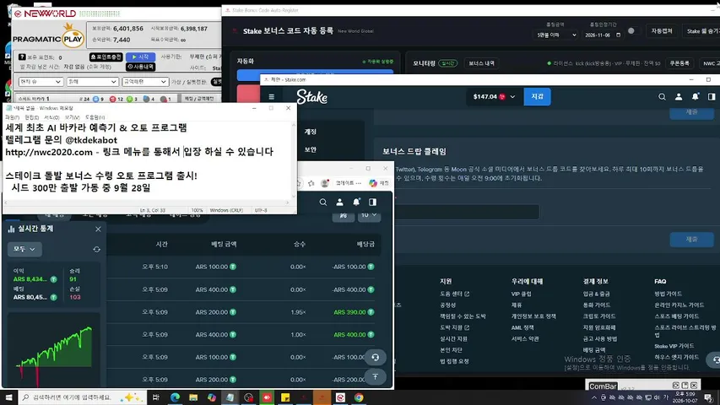720x405 pixels.
Task: Click the profit chart in statistics panel
Action: tap(54, 350)
